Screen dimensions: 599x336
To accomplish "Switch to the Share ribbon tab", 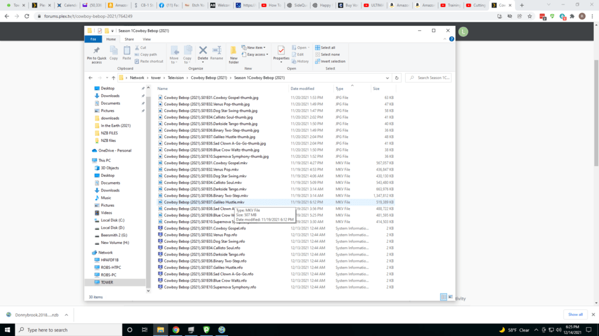I will click(x=129, y=39).
